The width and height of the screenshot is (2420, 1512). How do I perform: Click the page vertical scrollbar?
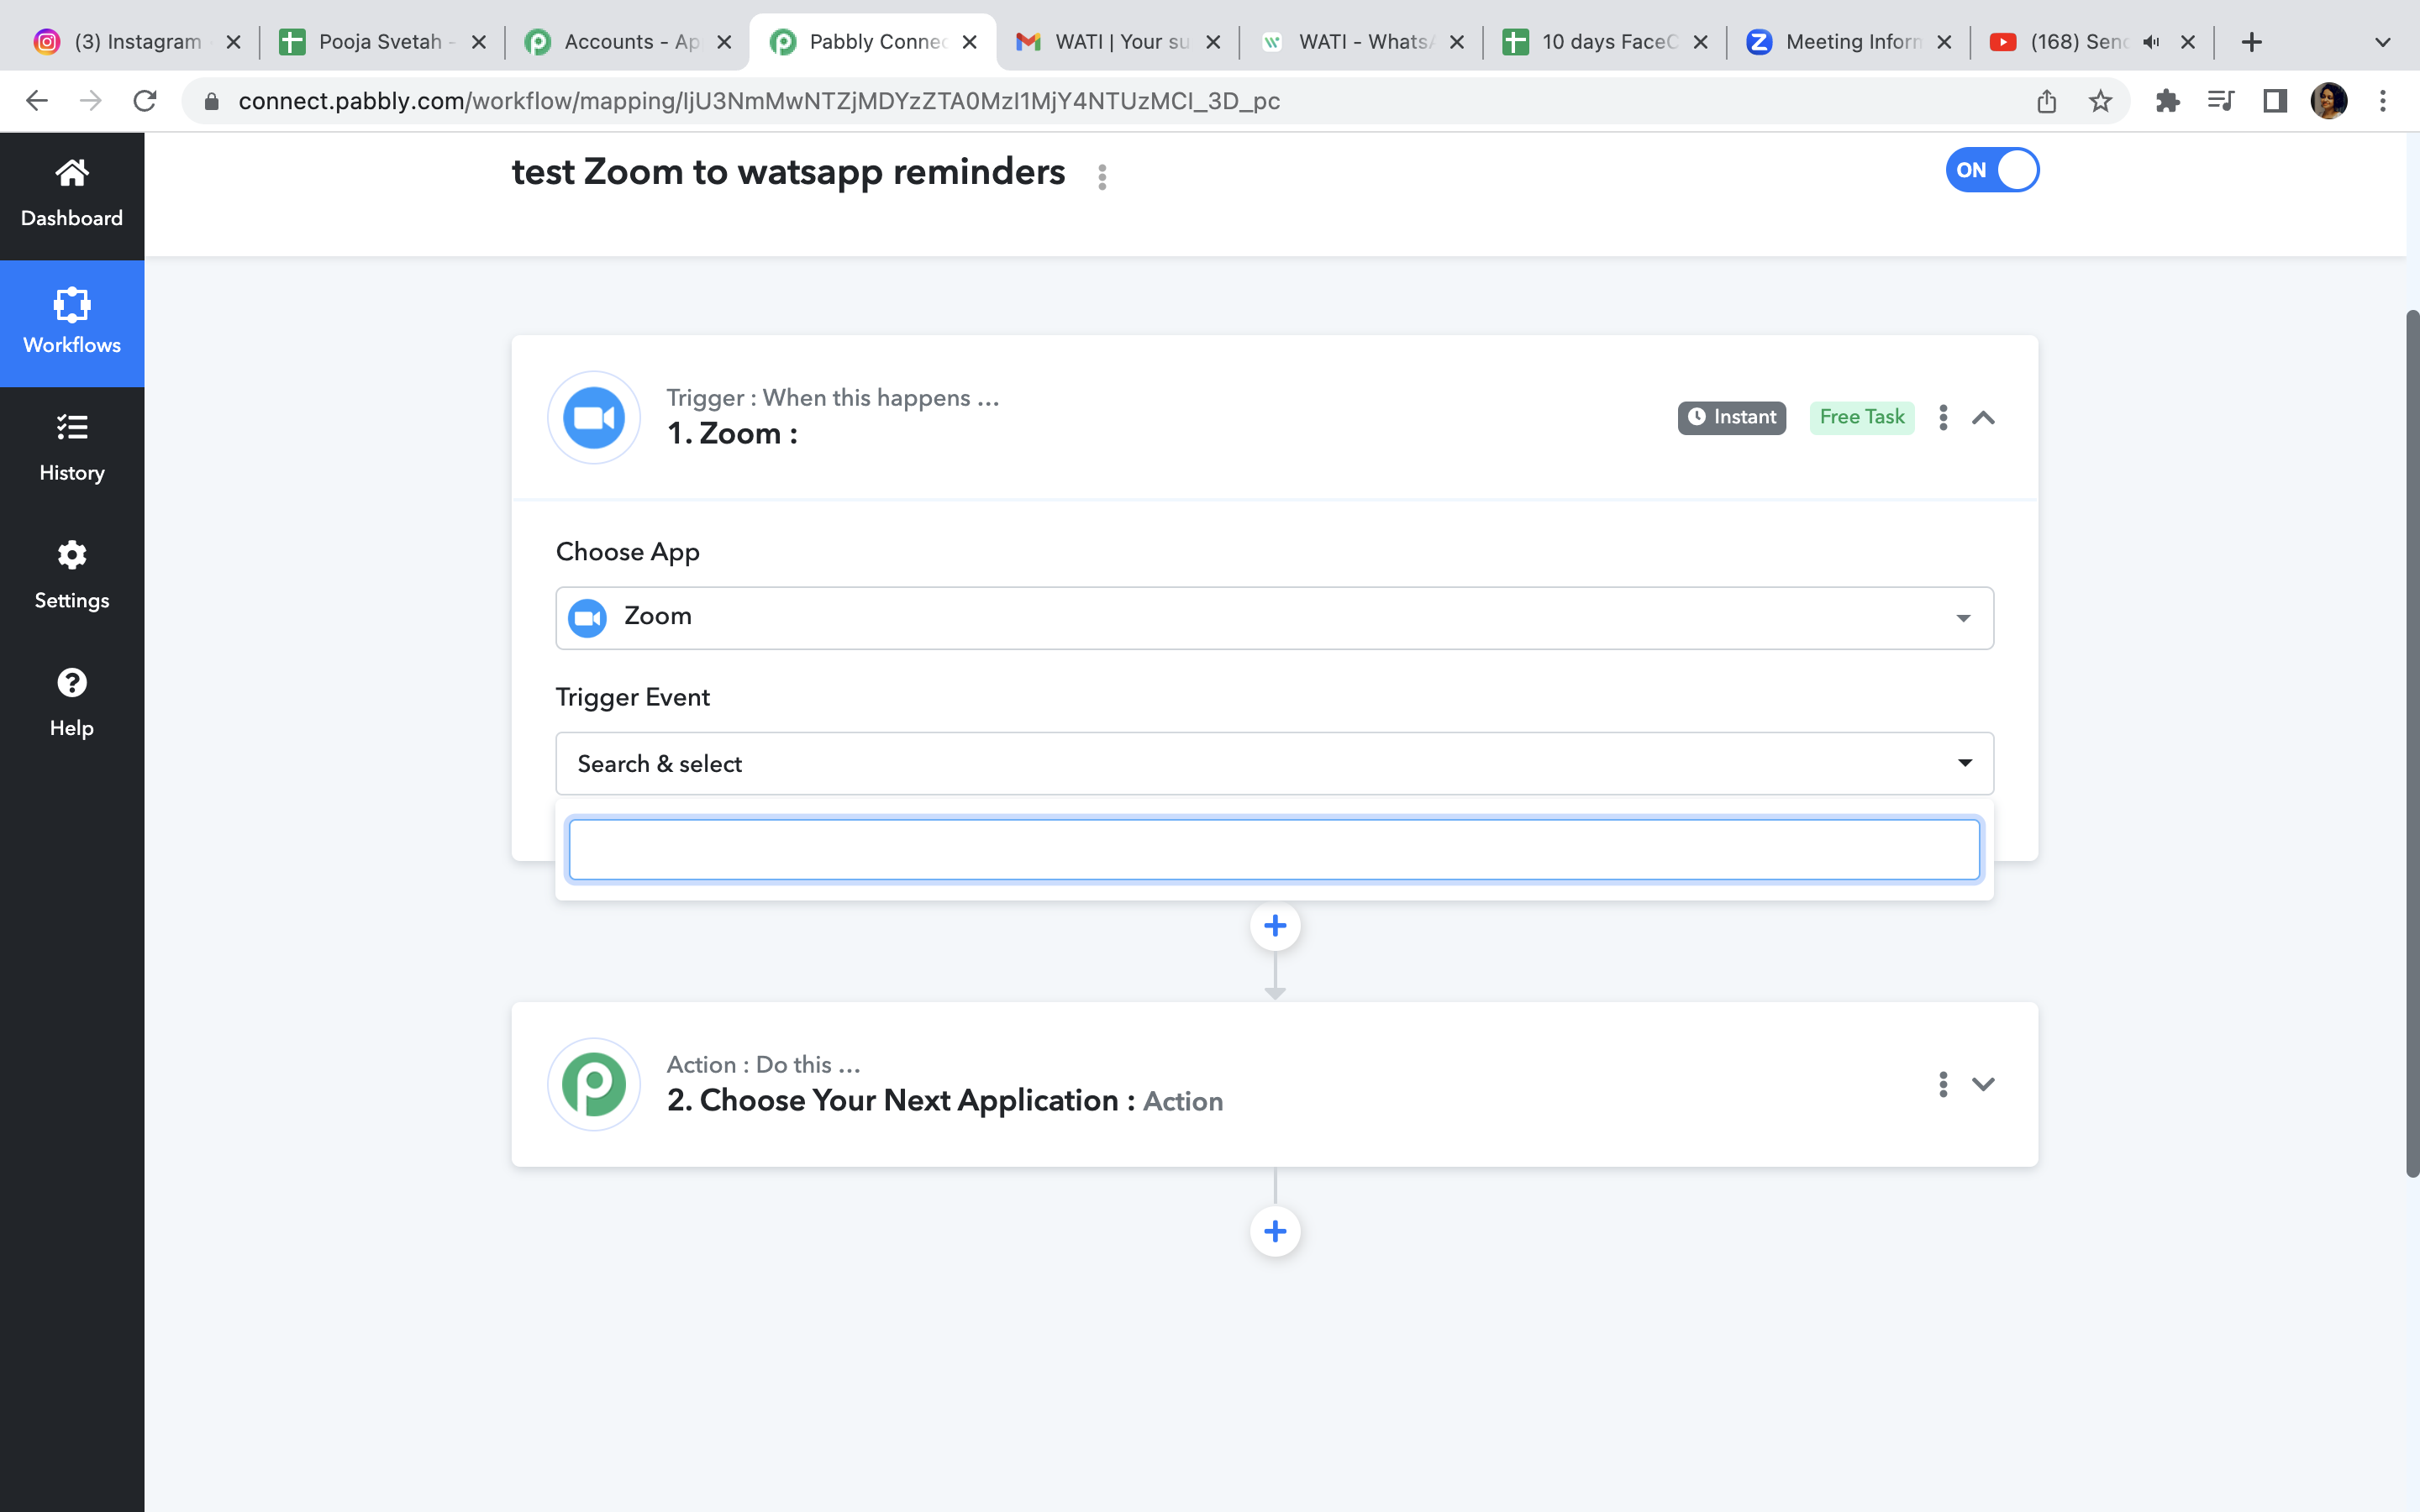pos(2412,744)
